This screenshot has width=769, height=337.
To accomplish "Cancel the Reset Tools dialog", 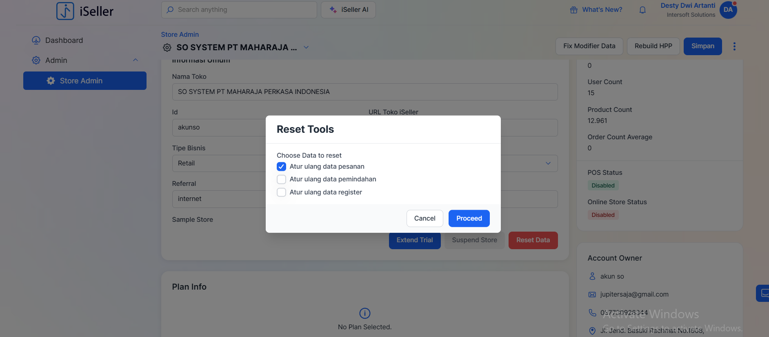I will (x=425, y=219).
